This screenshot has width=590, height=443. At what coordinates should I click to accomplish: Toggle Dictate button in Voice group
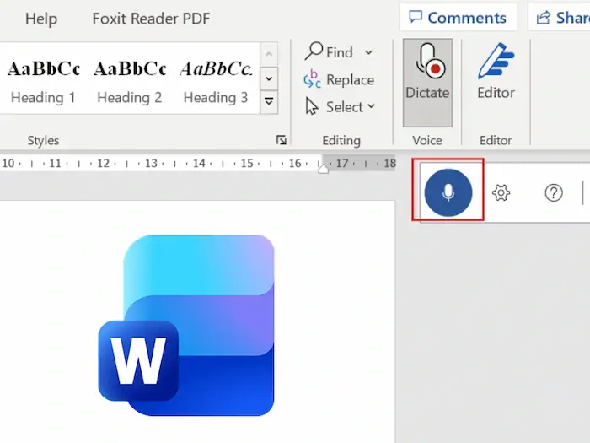point(427,83)
